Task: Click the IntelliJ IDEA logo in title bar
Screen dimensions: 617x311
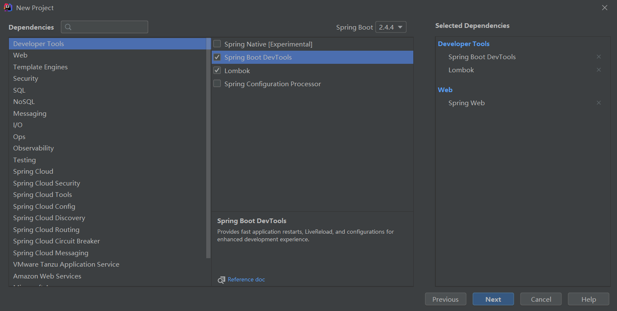Action: (x=8, y=8)
